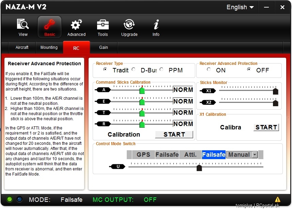The width and height of the screenshot is (292, 209).
Task: Switch to the Mounting tab
Action: (49, 47)
